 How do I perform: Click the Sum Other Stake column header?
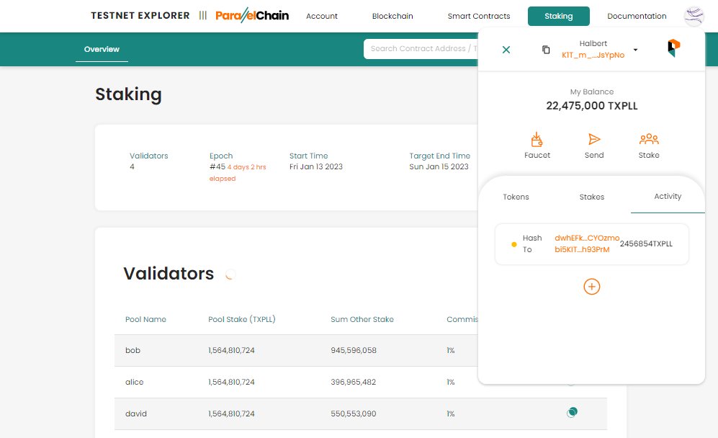click(x=362, y=319)
